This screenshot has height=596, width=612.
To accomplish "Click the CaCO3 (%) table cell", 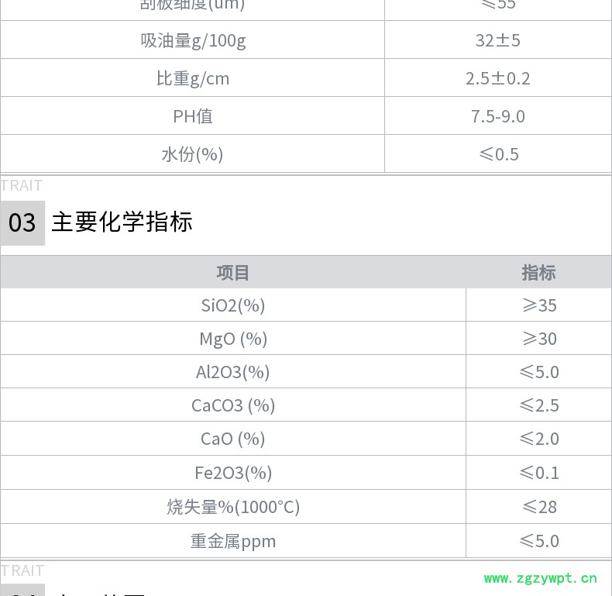I will (232, 405).
